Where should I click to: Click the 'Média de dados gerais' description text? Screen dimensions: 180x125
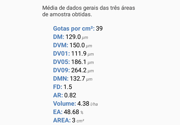point(89,11)
